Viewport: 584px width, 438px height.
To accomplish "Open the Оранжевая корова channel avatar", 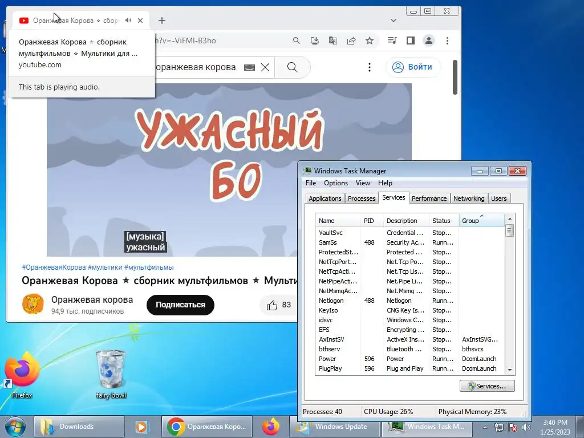I will click(x=33, y=304).
